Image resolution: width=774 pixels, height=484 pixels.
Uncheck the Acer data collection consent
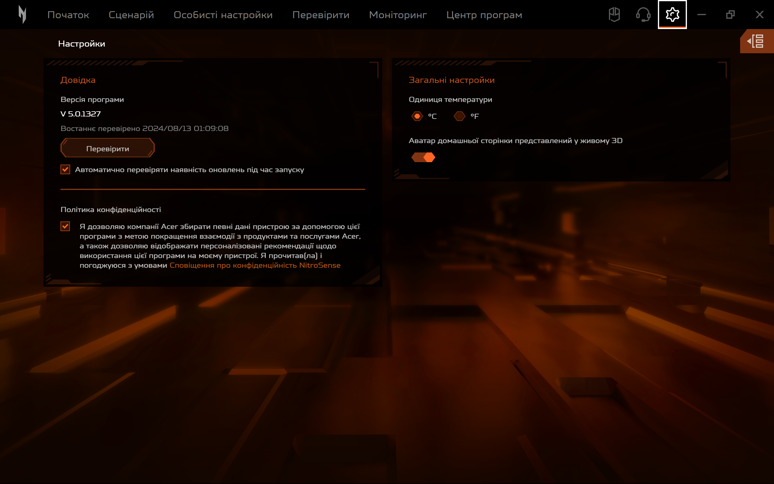(65, 226)
